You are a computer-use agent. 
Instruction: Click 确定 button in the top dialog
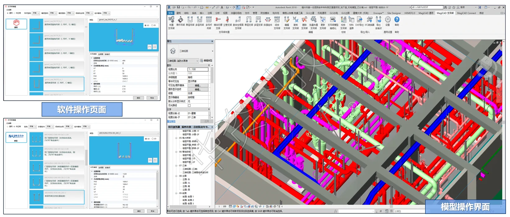tap(139, 98)
